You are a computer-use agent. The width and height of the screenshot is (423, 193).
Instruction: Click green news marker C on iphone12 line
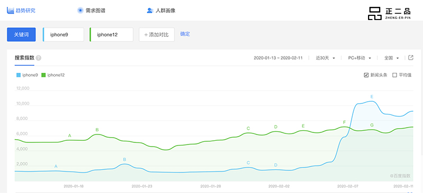click(248, 128)
